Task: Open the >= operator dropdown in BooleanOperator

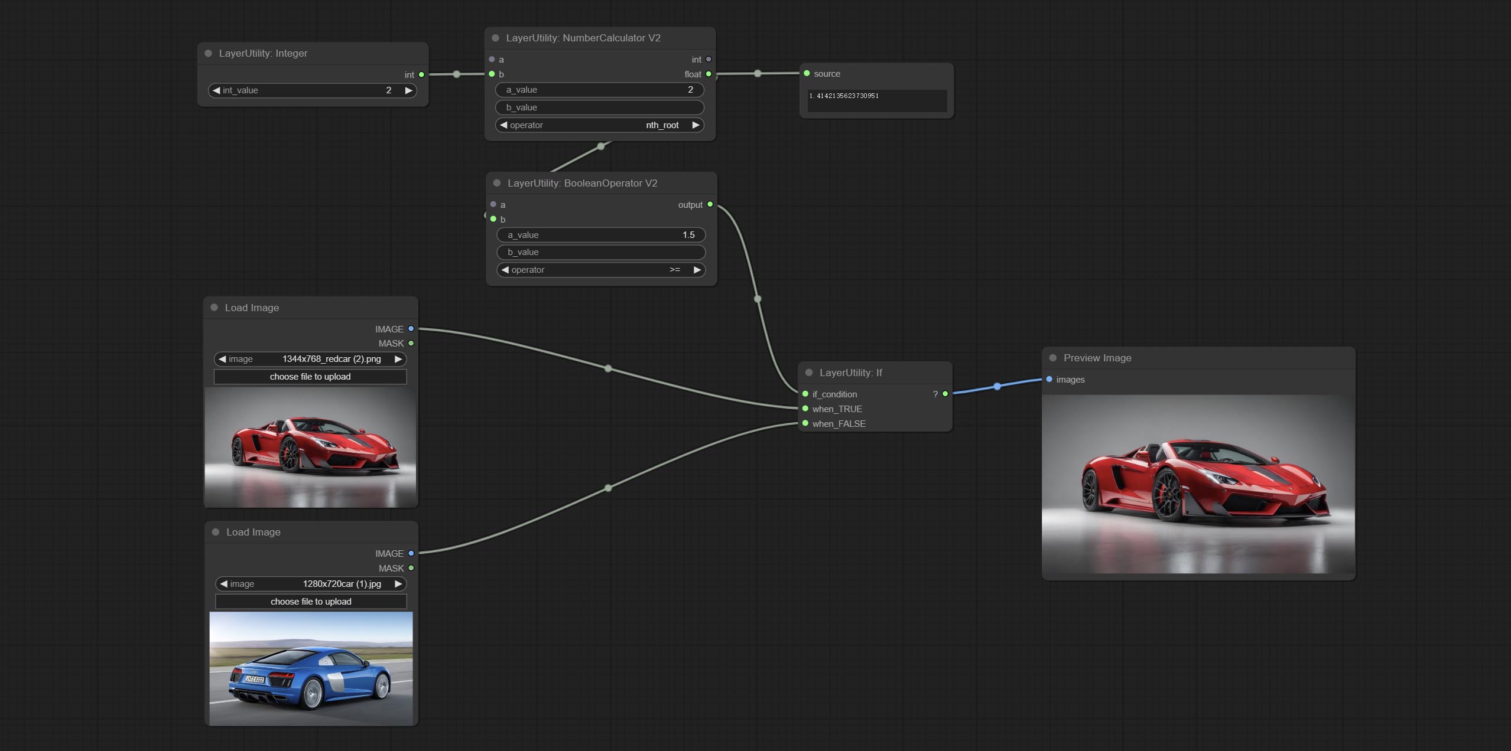Action: point(601,270)
